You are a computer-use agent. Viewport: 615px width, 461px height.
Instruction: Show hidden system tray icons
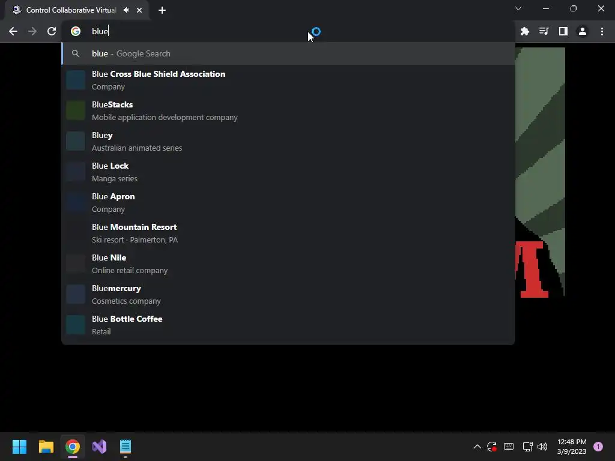point(477,447)
